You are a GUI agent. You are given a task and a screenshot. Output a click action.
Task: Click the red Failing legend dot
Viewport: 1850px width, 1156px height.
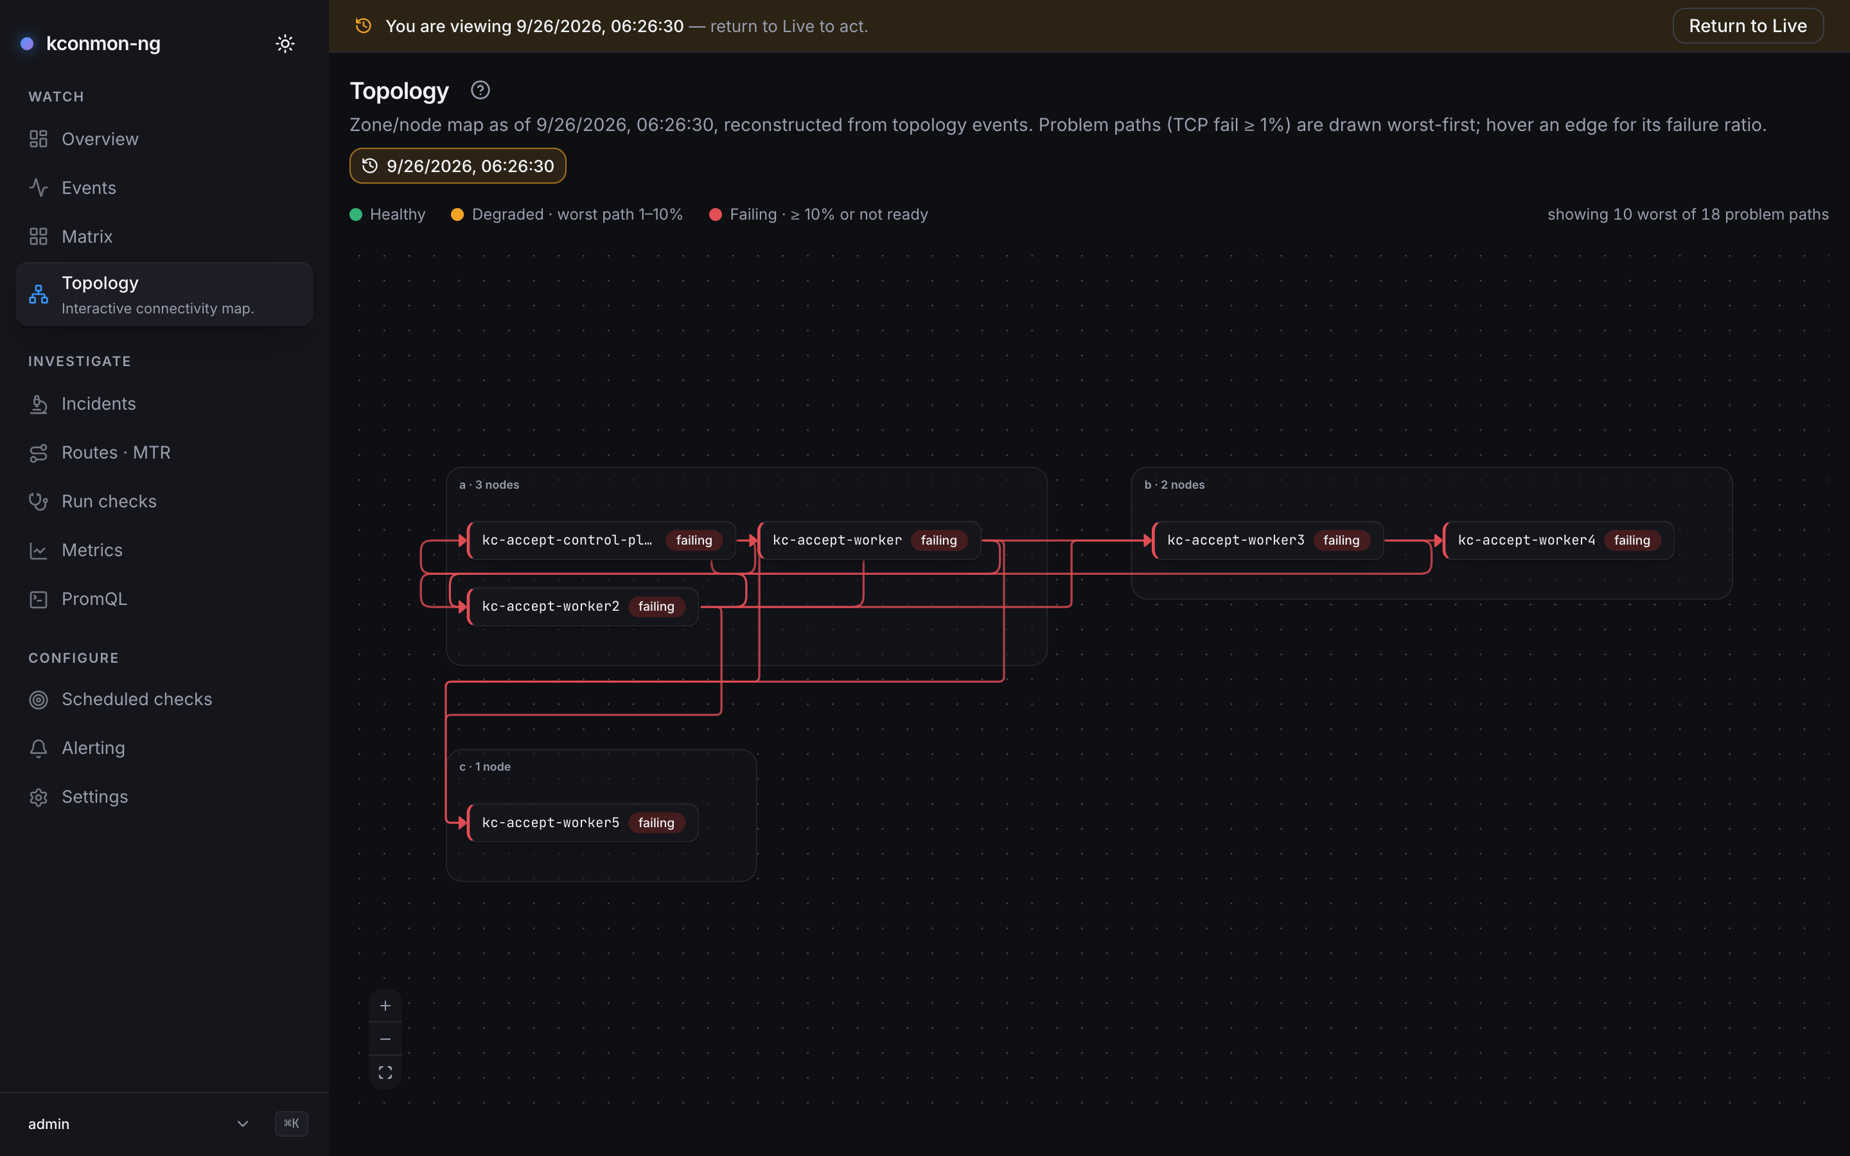(x=716, y=215)
